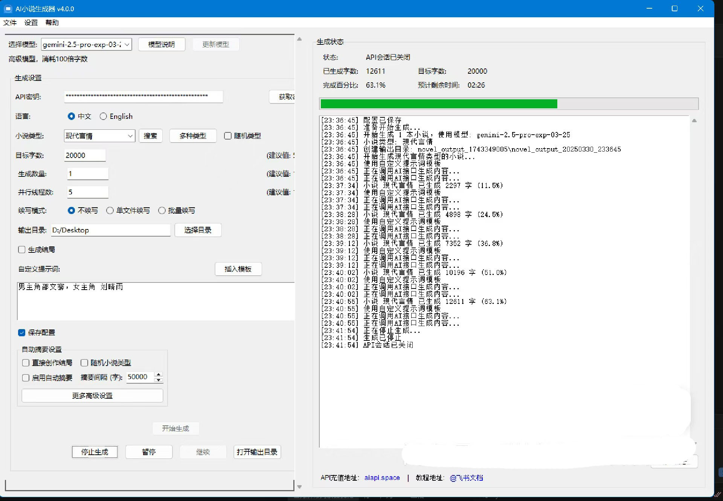
Task: Click the 搜索 button
Action: [151, 136]
